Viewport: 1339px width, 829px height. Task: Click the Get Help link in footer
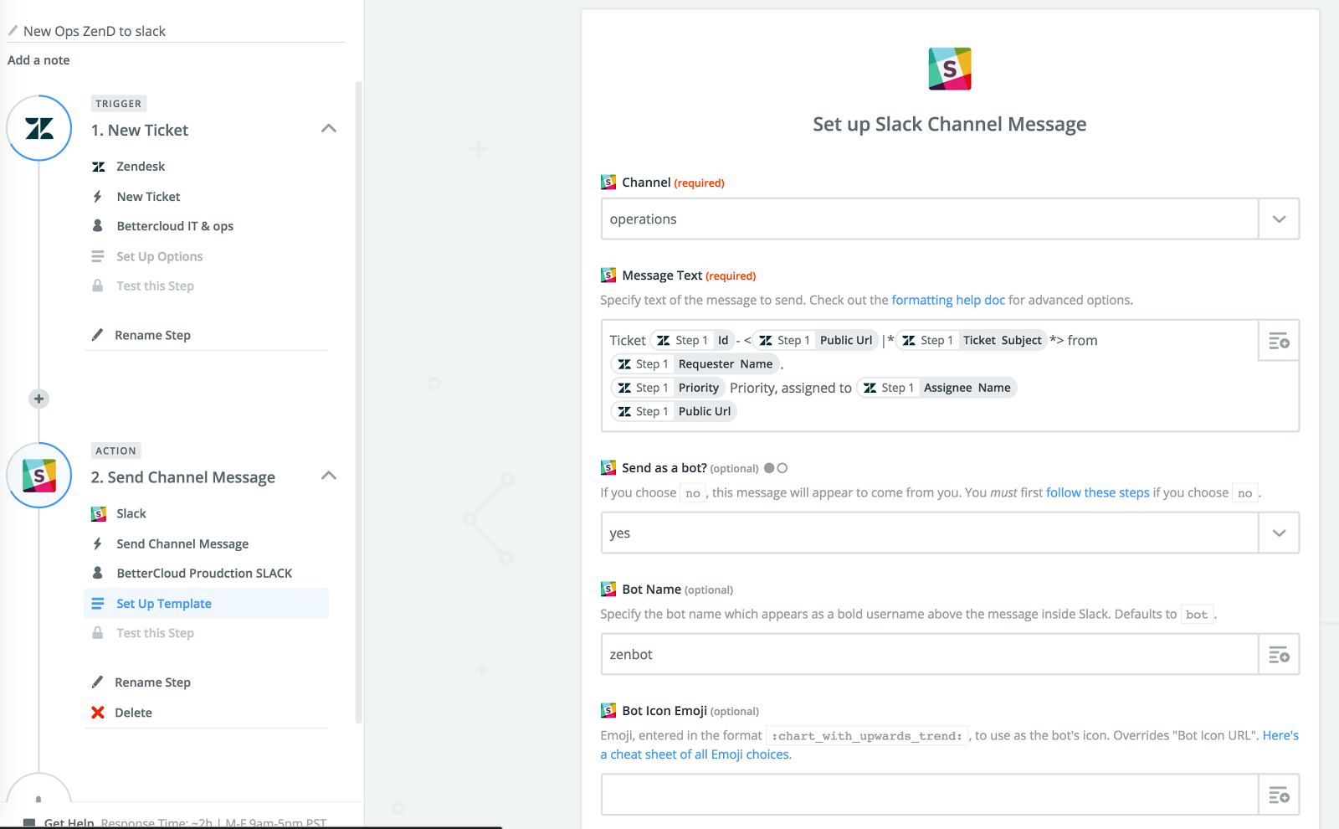click(x=69, y=823)
